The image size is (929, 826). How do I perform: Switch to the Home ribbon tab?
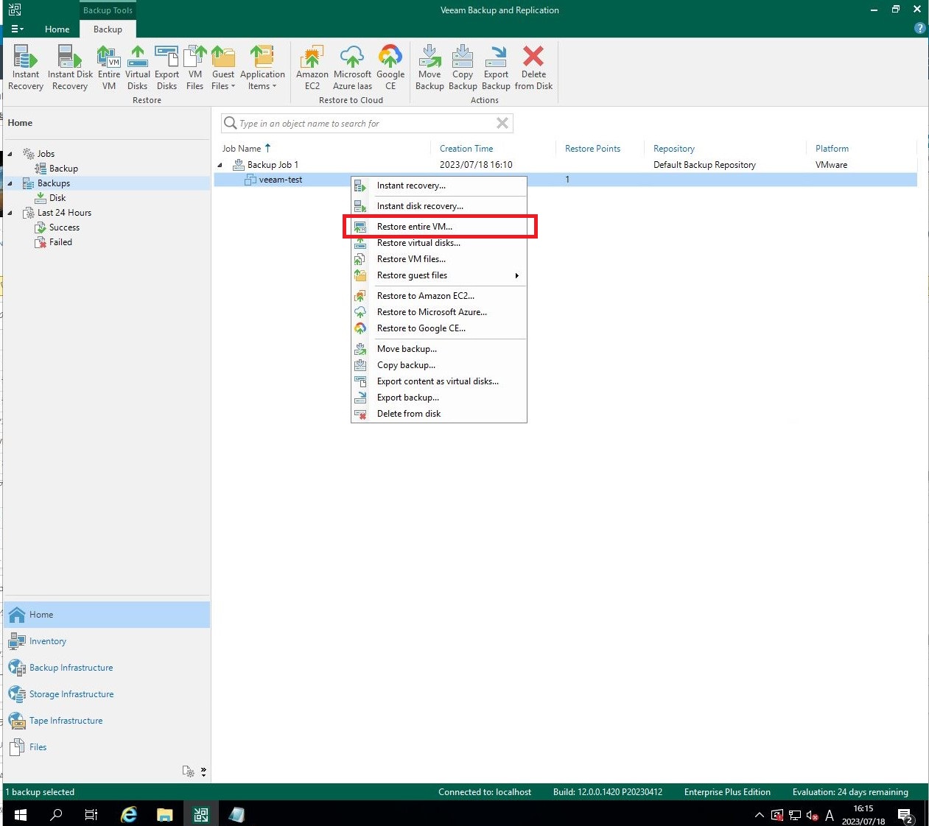point(57,29)
